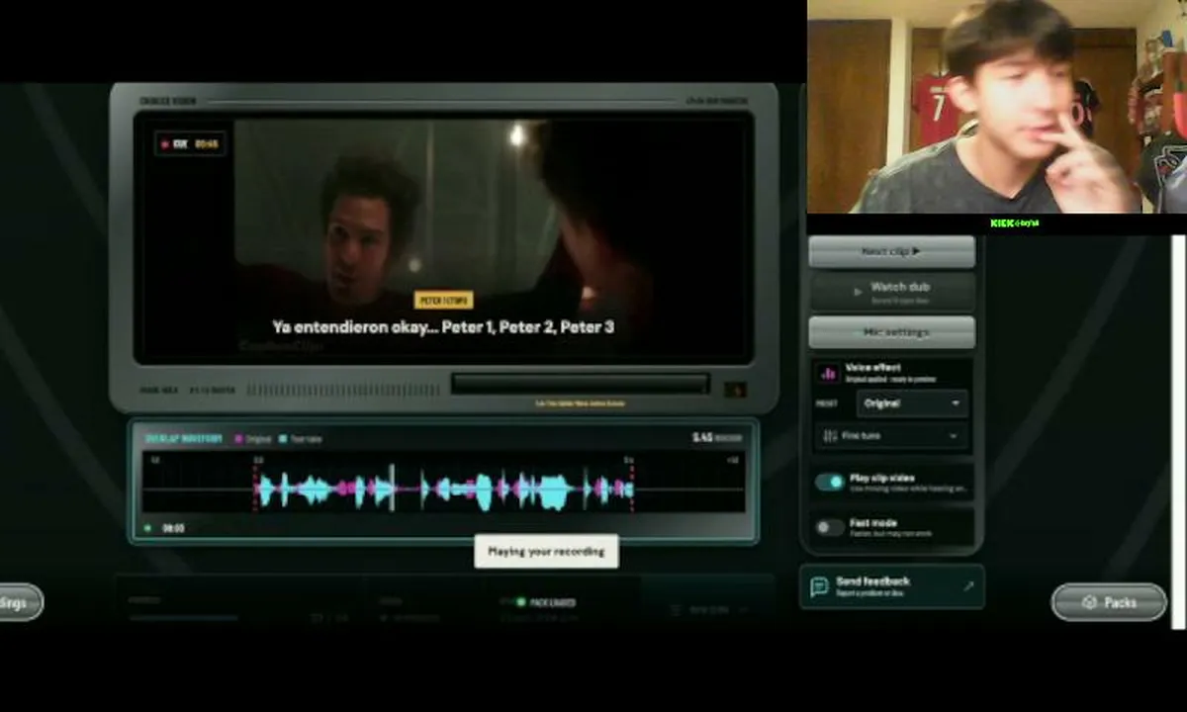The width and height of the screenshot is (1187, 712).
Task: Open Mic settings
Action: [x=891, y=332]
